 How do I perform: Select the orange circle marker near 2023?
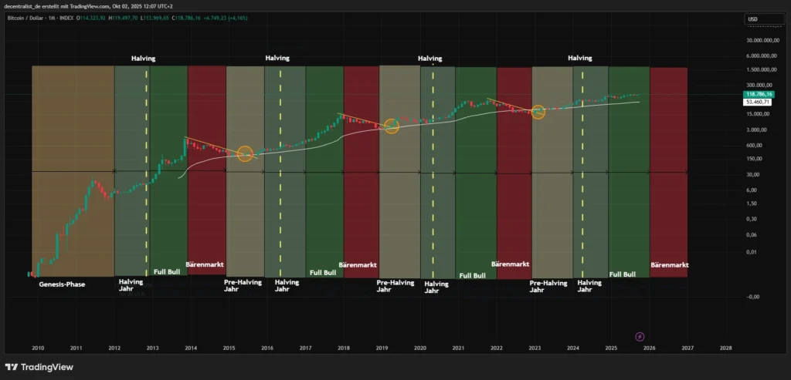tap(538, 113)
